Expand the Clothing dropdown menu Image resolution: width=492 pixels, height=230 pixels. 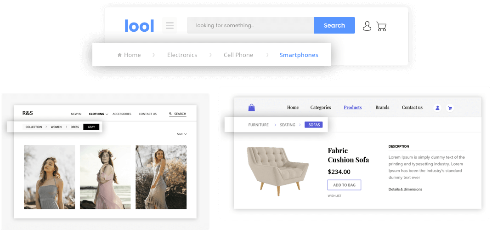(98, 114)
